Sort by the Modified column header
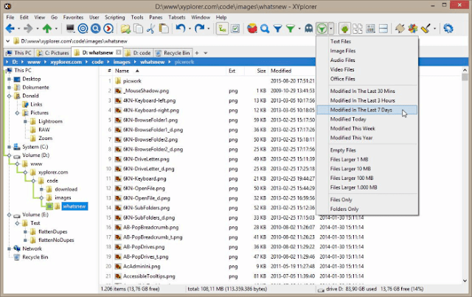The image size is (472, 297). pos(292,71)
